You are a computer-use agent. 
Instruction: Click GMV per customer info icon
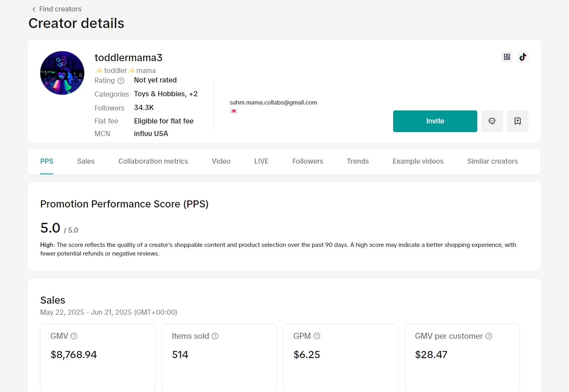(489, 336)
